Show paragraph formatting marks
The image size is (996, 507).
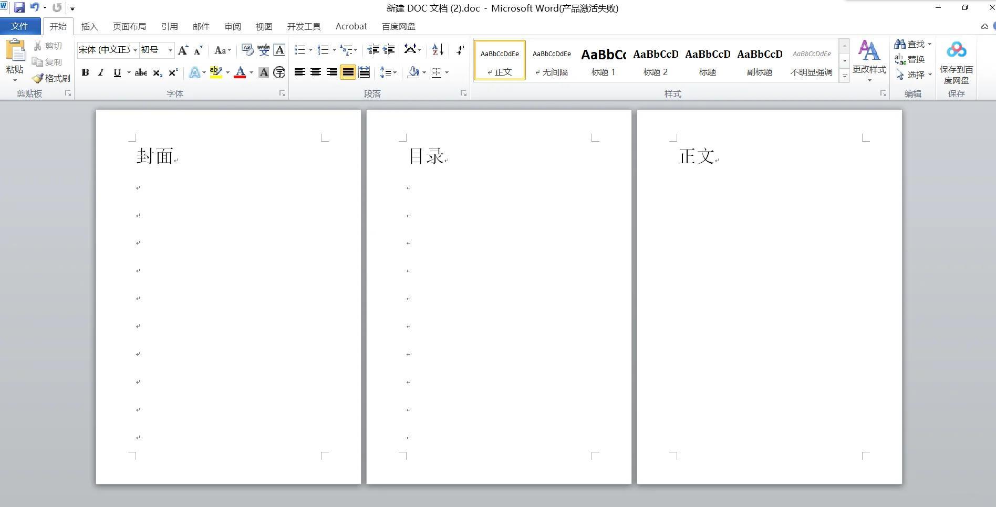460,49
